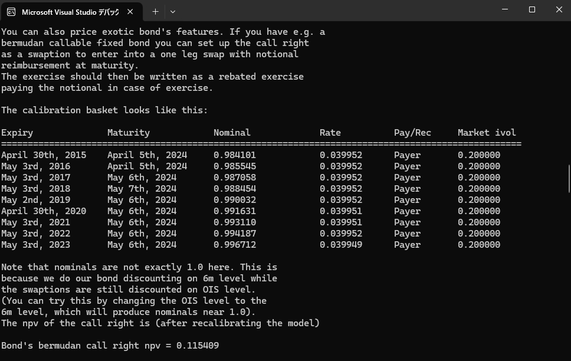
Task: Click nominal value 0.991631
Action: click(235, 211)
